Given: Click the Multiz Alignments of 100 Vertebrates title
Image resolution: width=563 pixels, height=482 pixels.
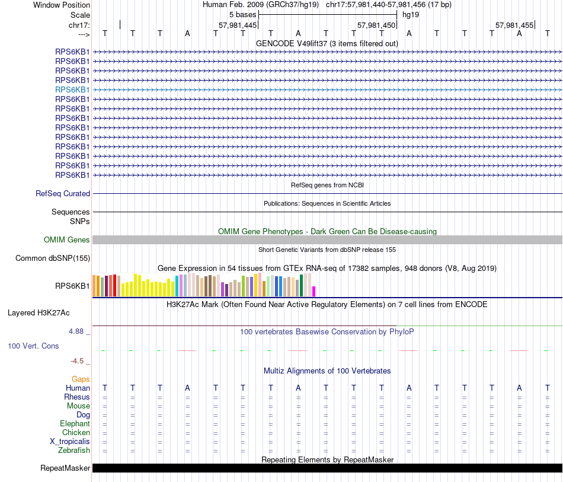Looking at the screenshot, I should click(x=327, y=371).
